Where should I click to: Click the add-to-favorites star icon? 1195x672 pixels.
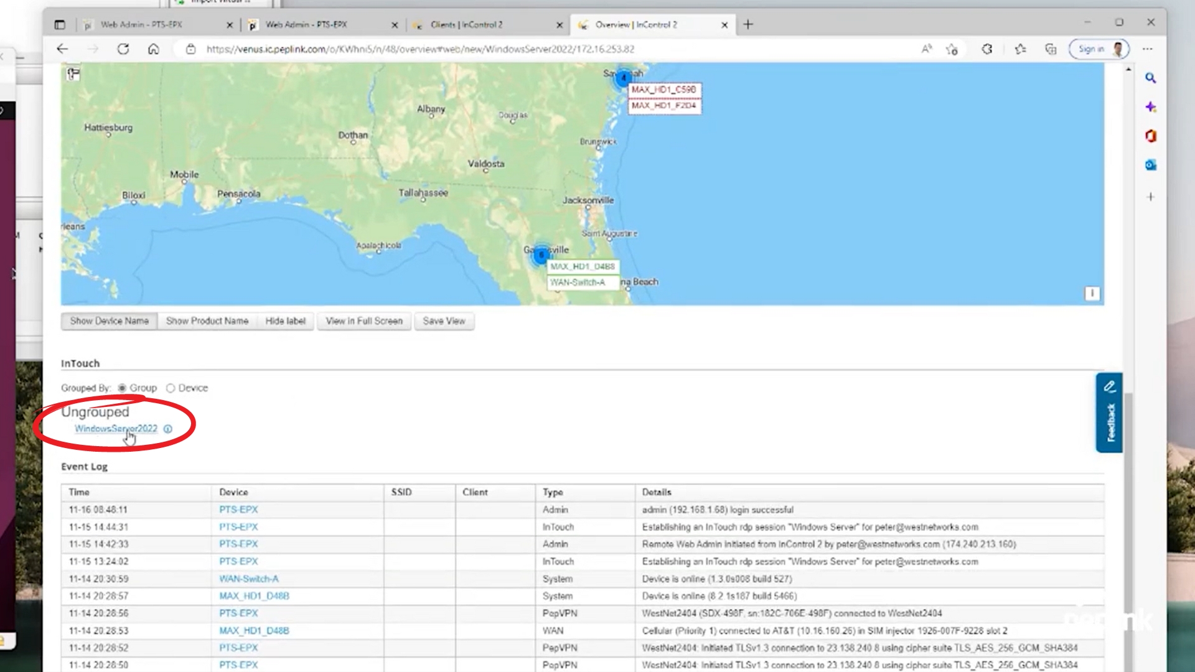(952, 49)
